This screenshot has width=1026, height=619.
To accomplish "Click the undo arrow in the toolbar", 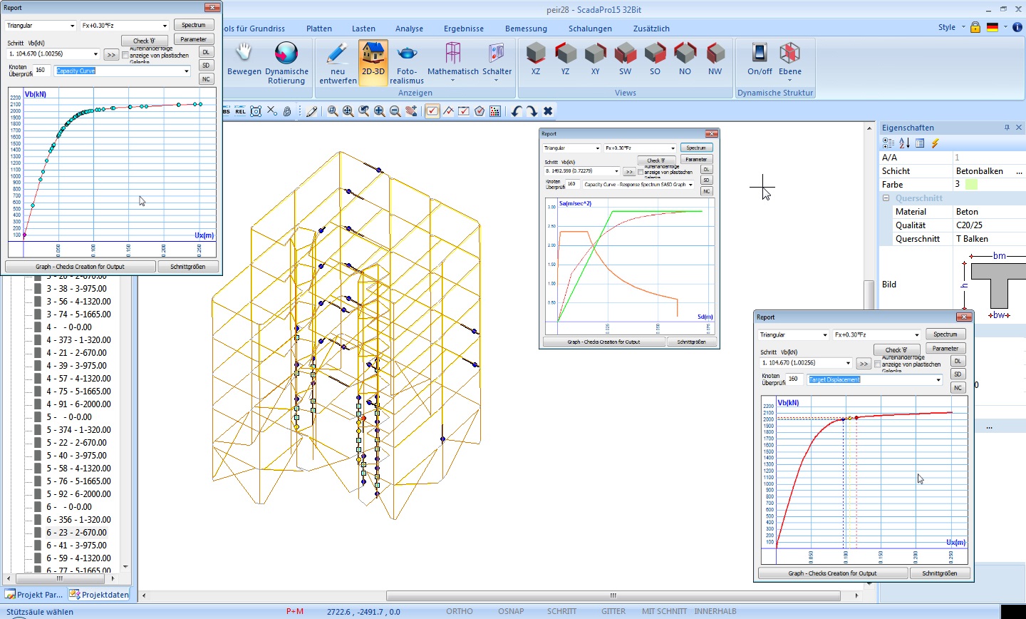I will (517, 111).
